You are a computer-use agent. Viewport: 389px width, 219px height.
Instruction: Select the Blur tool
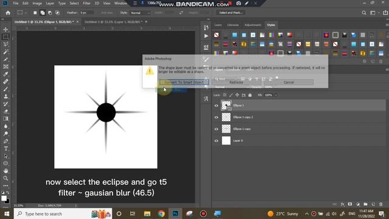click(x=5, y=126)
